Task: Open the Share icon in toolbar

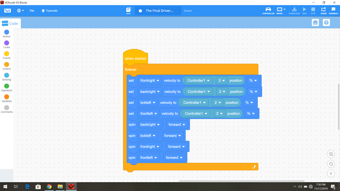Action: 324,10
